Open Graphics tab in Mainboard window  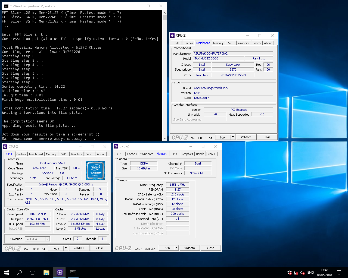tap(244, 43)
